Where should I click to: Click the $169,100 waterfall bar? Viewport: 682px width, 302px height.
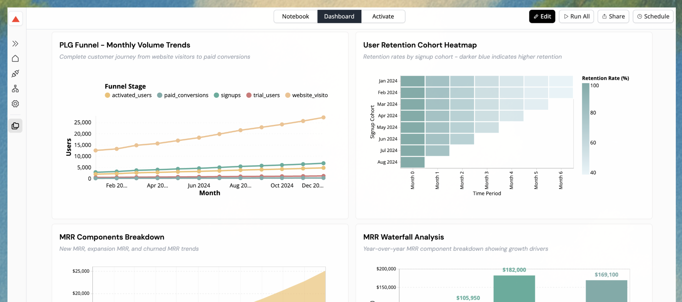tap(607, 291)
